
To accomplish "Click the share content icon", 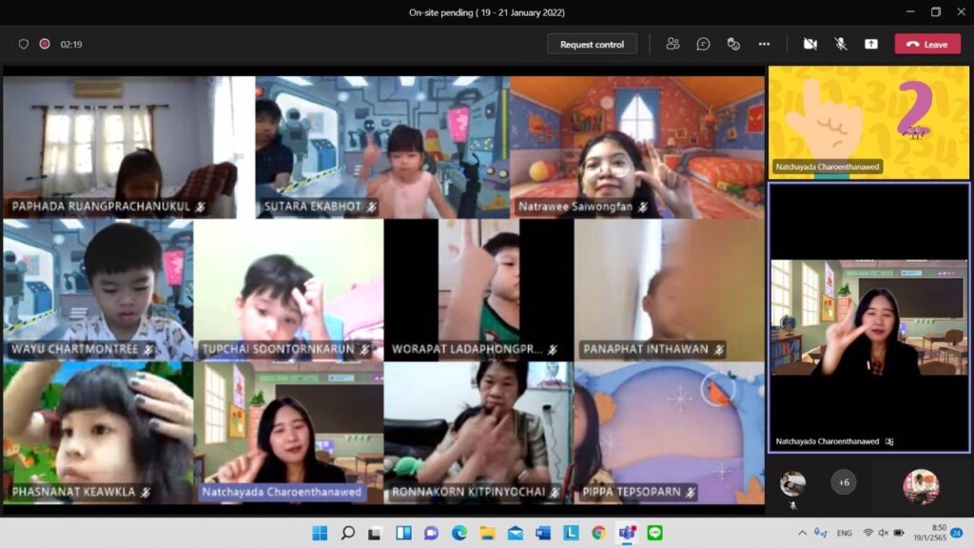I will [871, 44].
